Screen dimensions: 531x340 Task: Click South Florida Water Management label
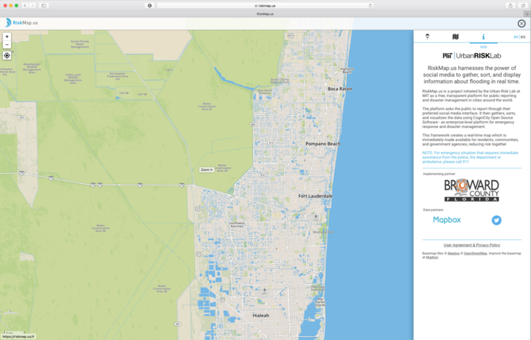(80, 44)
